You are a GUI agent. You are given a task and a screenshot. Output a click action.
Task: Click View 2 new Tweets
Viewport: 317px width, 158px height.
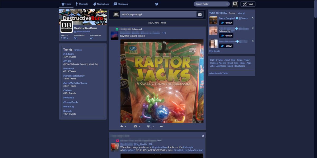(157, 23)
